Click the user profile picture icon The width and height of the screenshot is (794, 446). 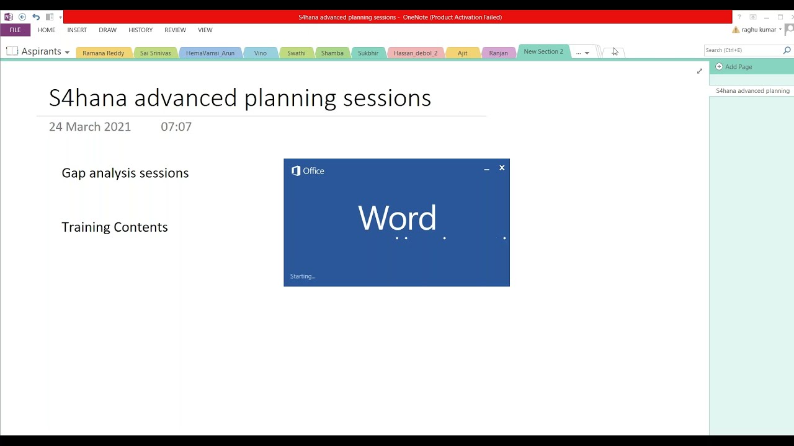(x=790, y=30)
